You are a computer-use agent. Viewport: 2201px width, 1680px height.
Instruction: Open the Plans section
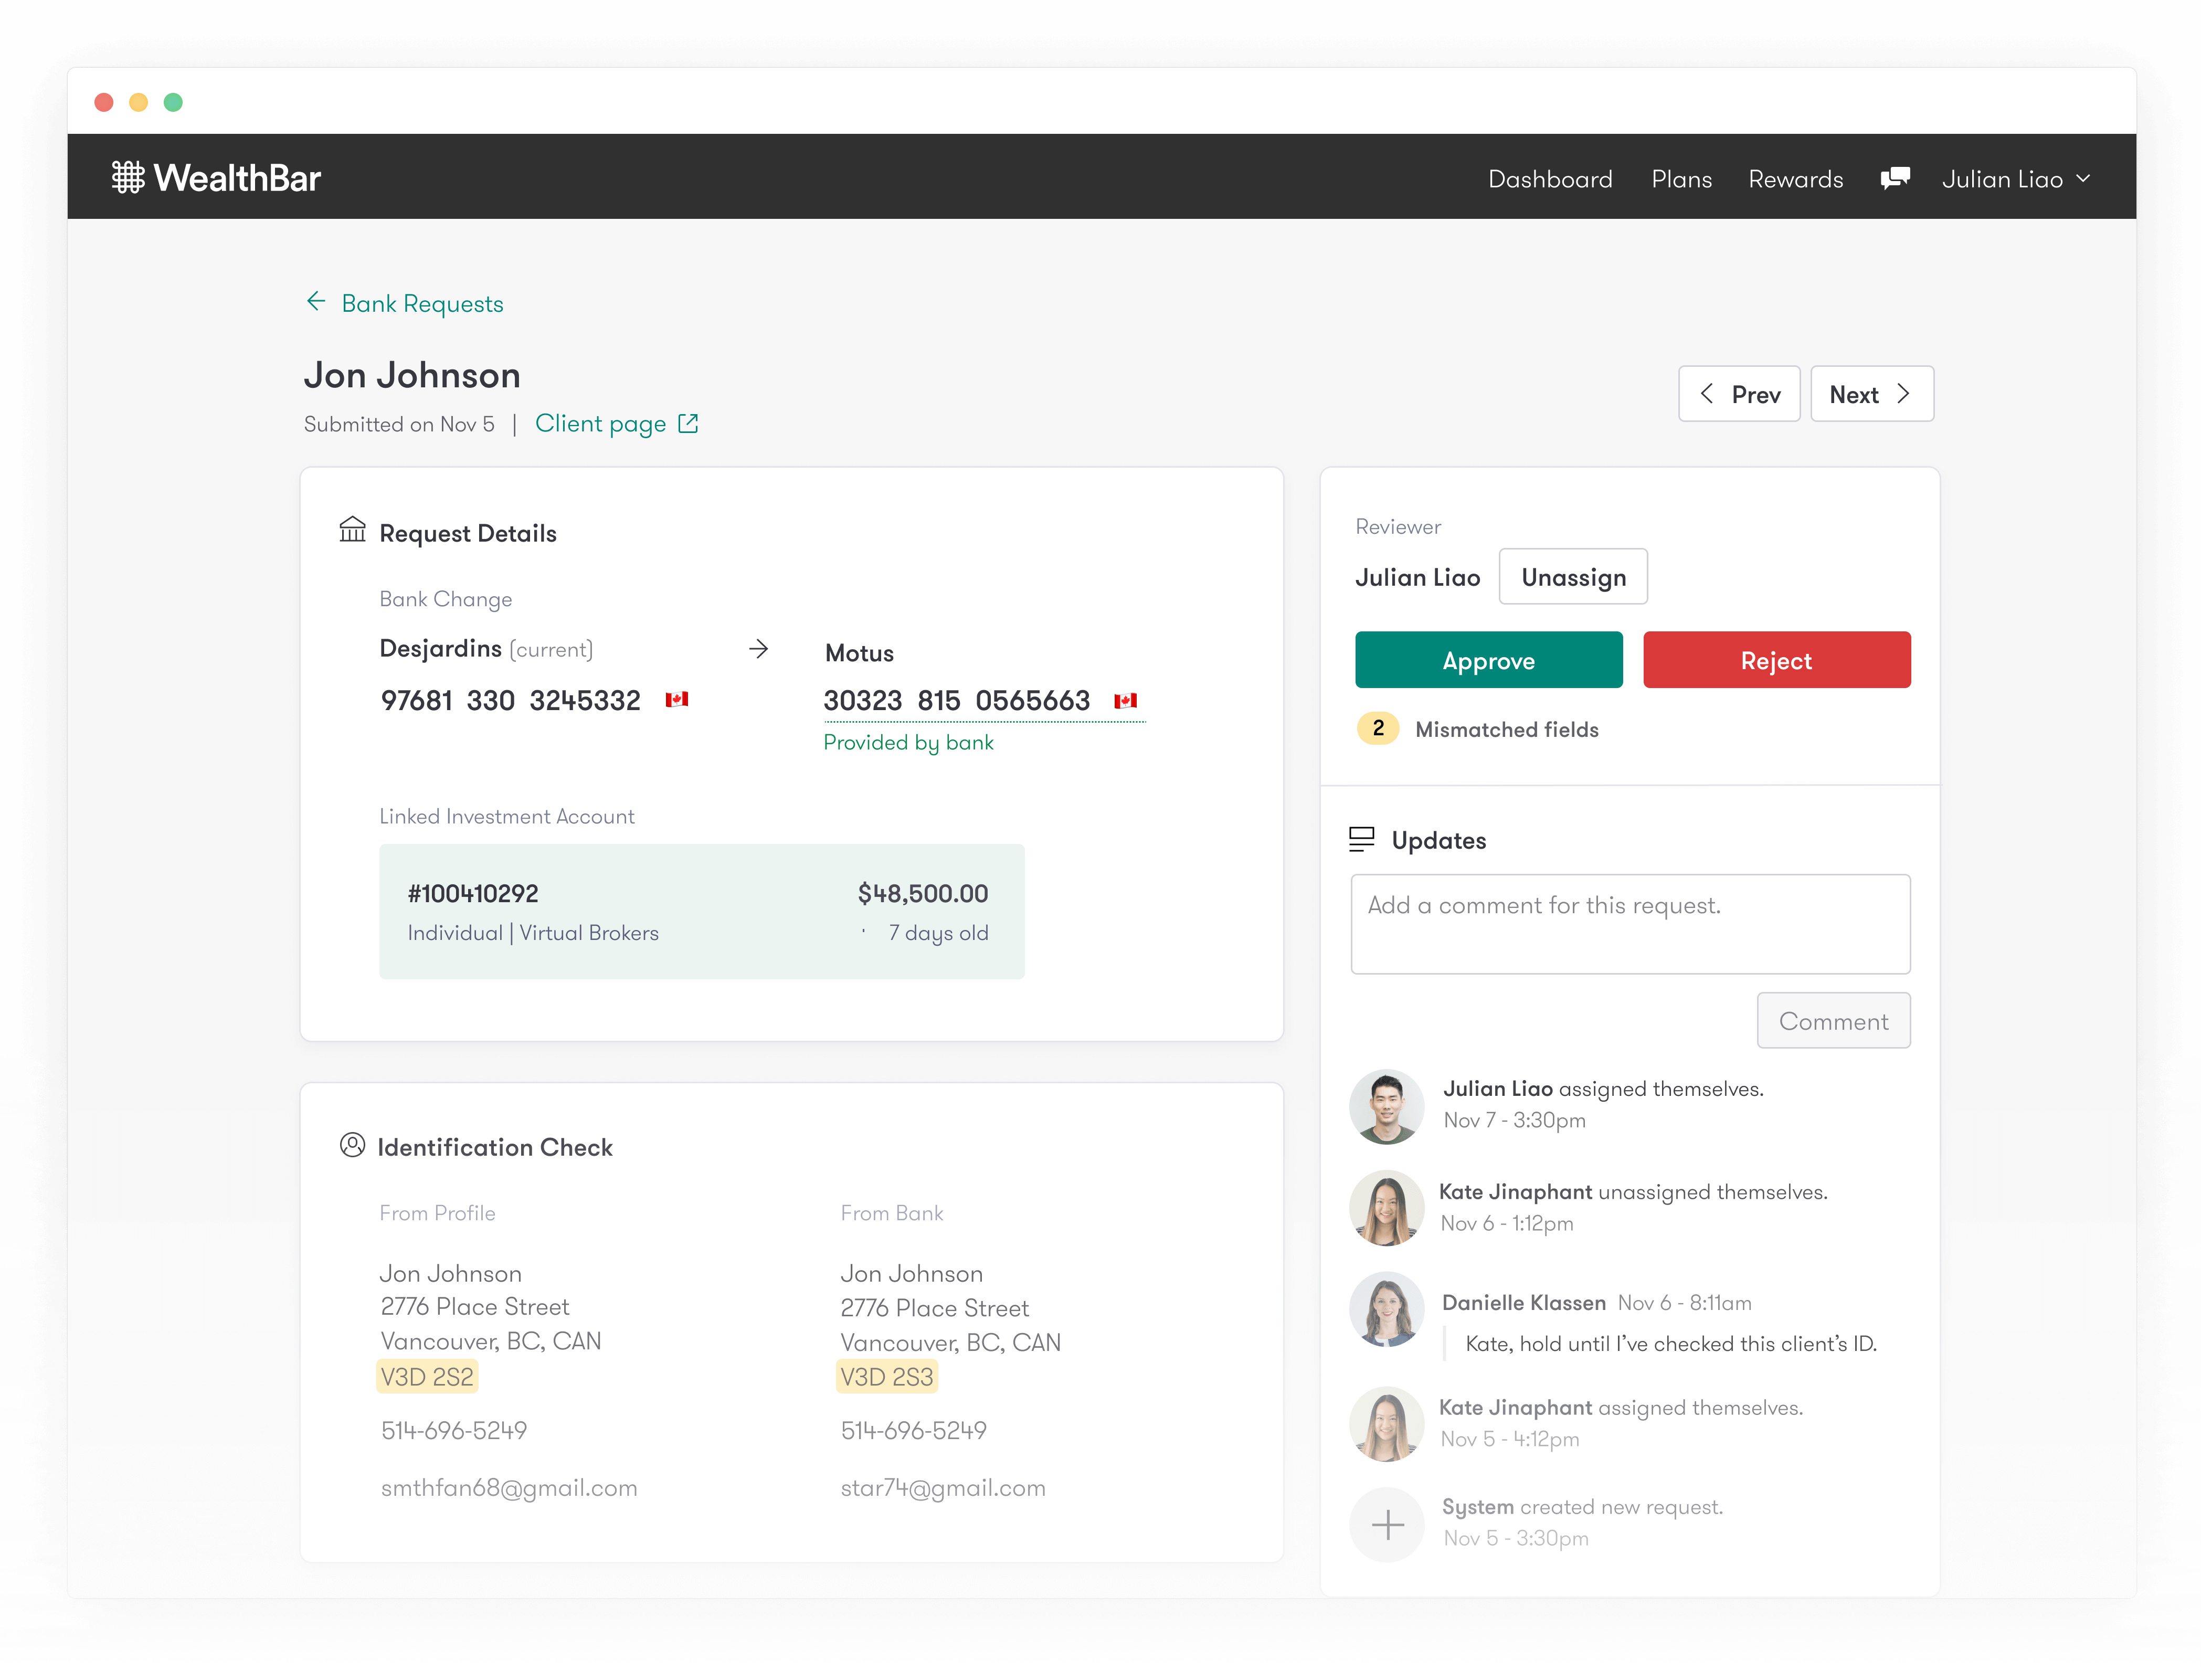1681,178
